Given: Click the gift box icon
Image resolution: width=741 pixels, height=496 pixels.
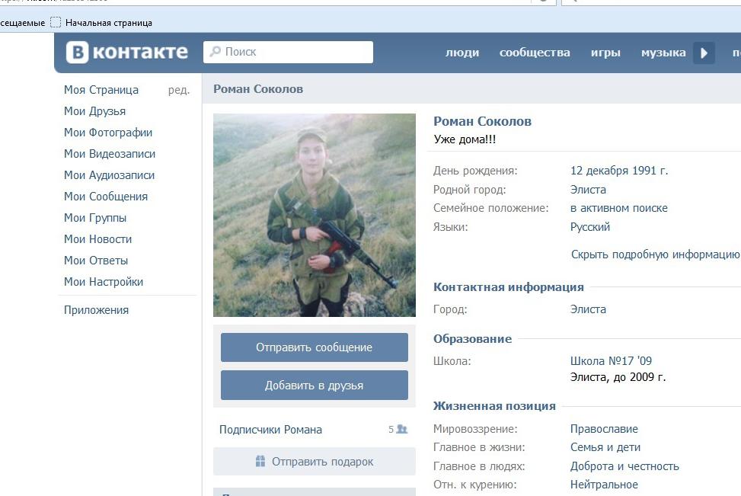Looking at the screenshot, I should 260,461.
